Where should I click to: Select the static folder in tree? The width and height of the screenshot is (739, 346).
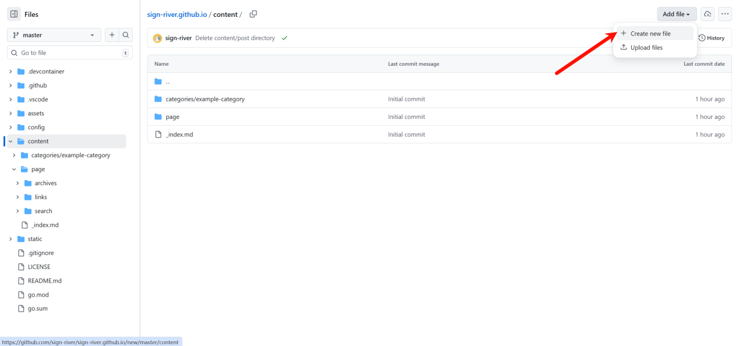click(x=35, y=239)
